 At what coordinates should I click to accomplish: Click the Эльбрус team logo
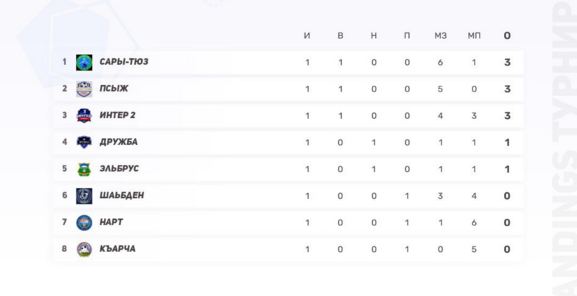[84, 169]
